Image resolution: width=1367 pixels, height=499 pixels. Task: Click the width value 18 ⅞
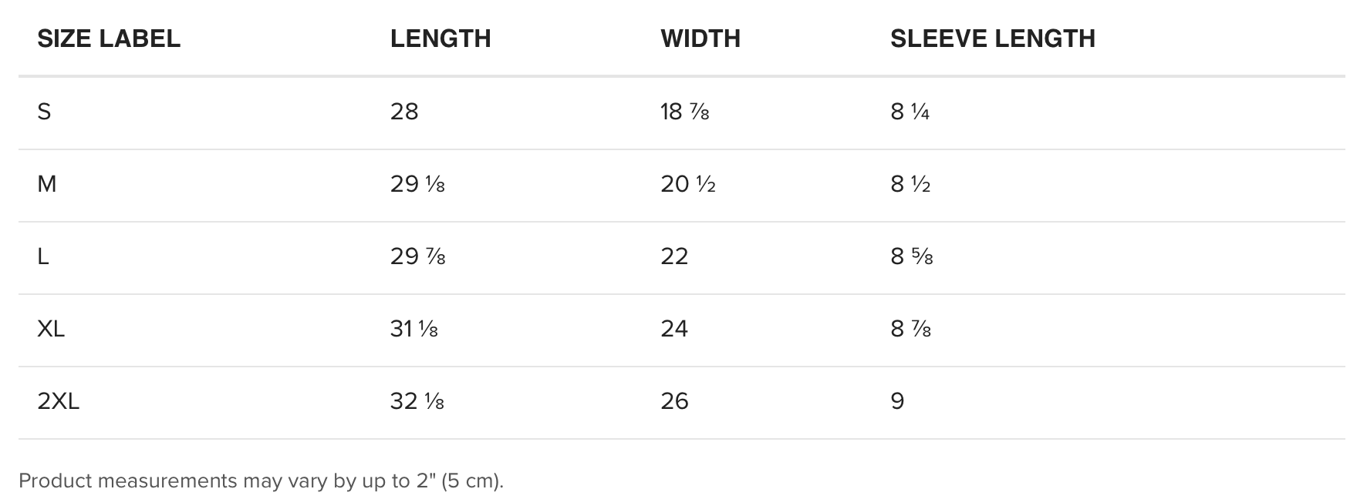(x=684, y=112)
